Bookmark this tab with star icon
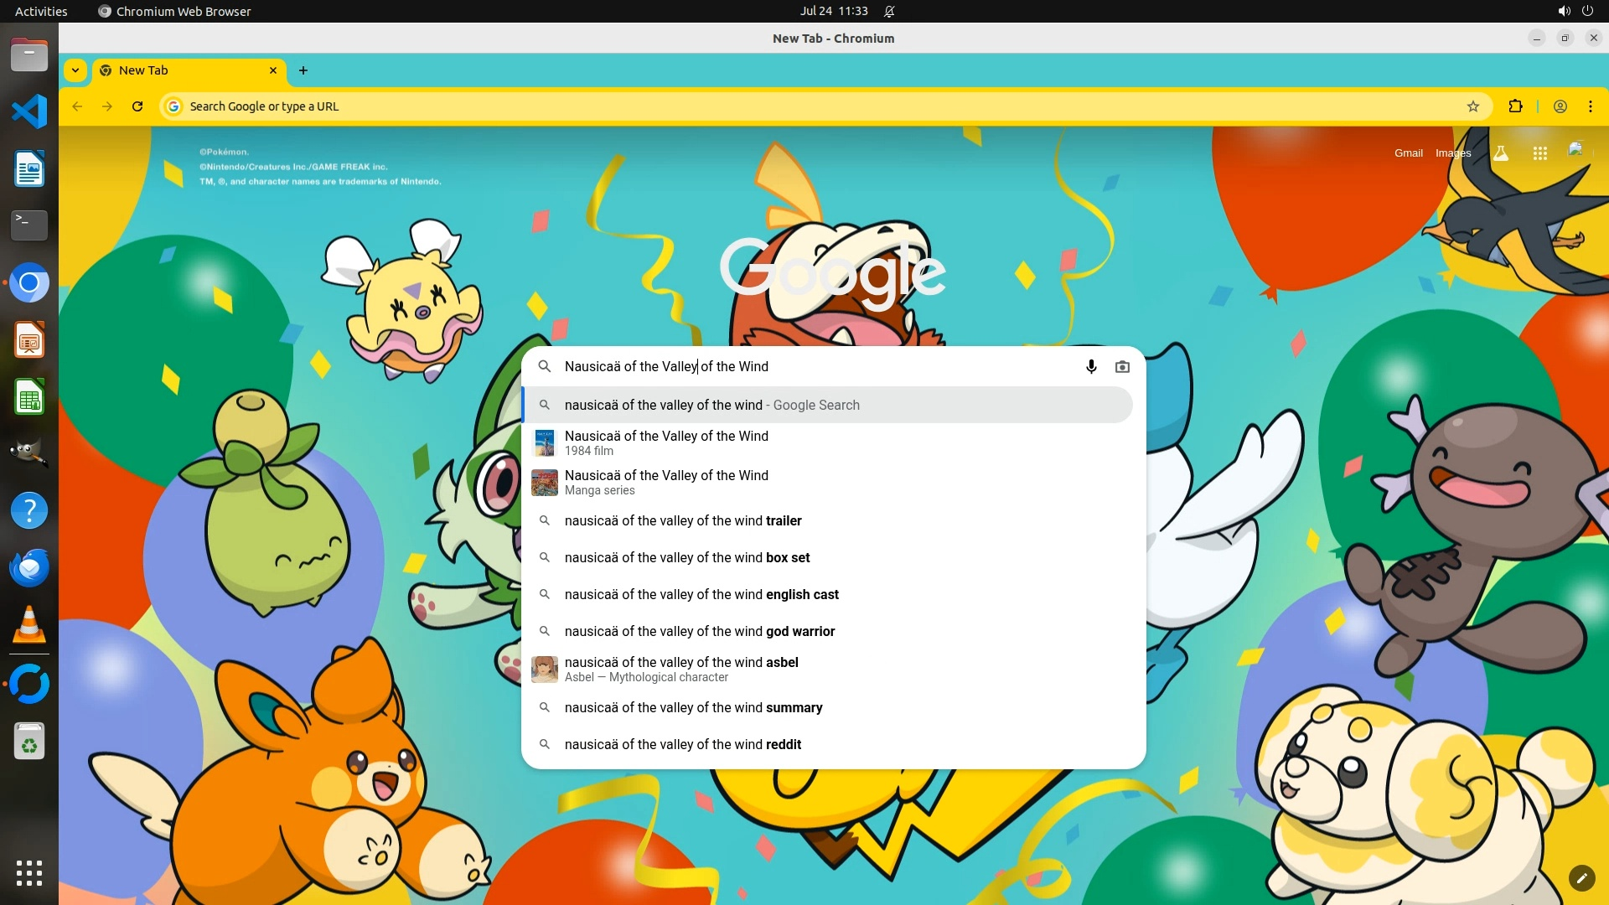This screenshot has height=905, width=1609. coord(1473,106)
